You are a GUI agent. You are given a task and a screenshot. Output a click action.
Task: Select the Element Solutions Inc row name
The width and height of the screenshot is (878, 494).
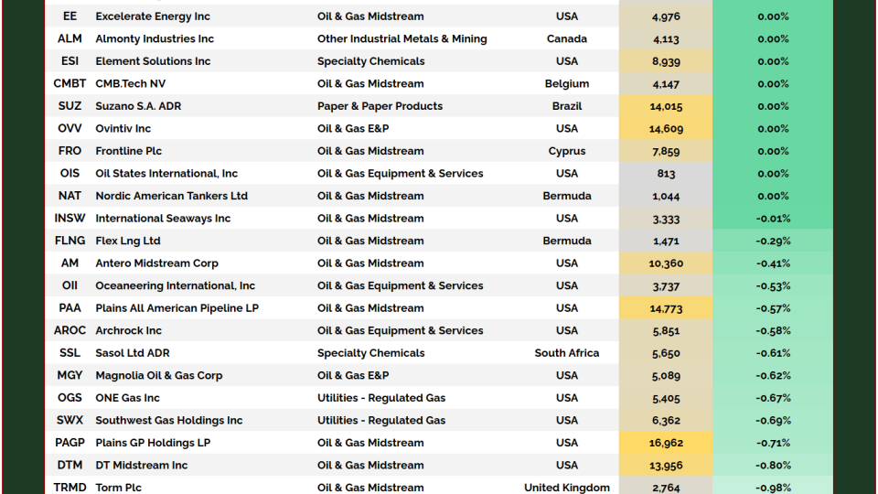click(153, 61)
